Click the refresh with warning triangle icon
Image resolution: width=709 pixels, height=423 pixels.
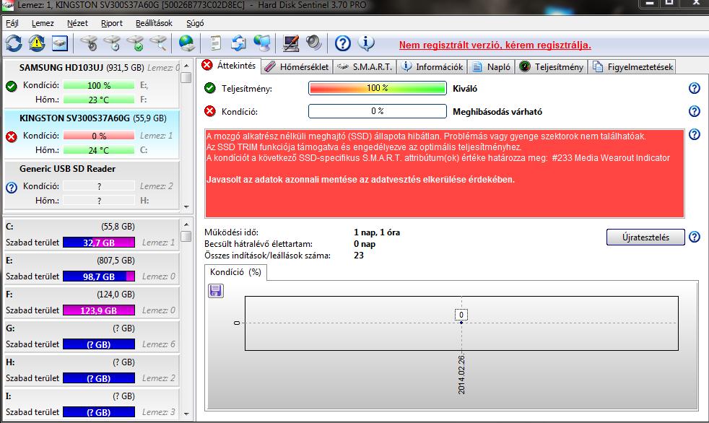click(37, 43)
